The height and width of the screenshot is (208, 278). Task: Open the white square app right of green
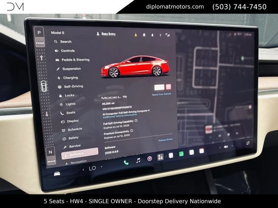pyautogui.click(x=192, y=152)
